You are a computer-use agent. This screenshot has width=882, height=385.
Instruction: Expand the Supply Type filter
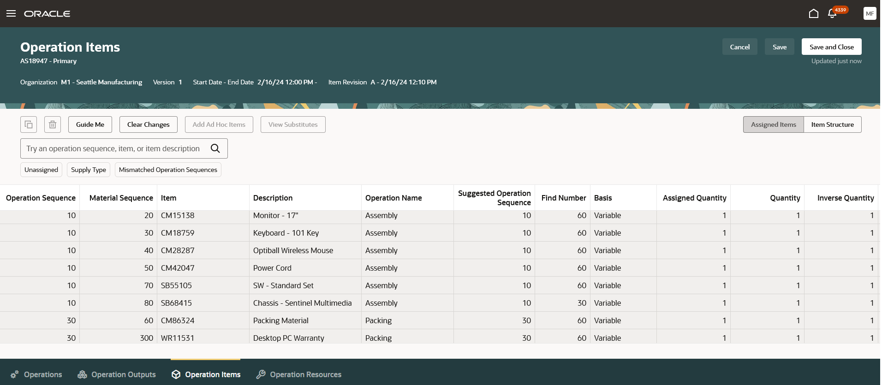[x=89, y=170]
